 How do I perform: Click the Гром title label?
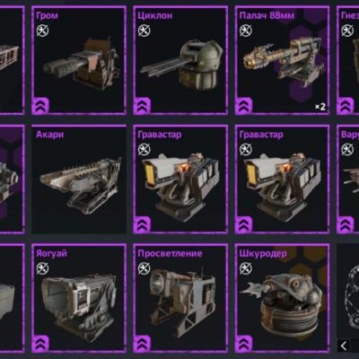(47, 15)
